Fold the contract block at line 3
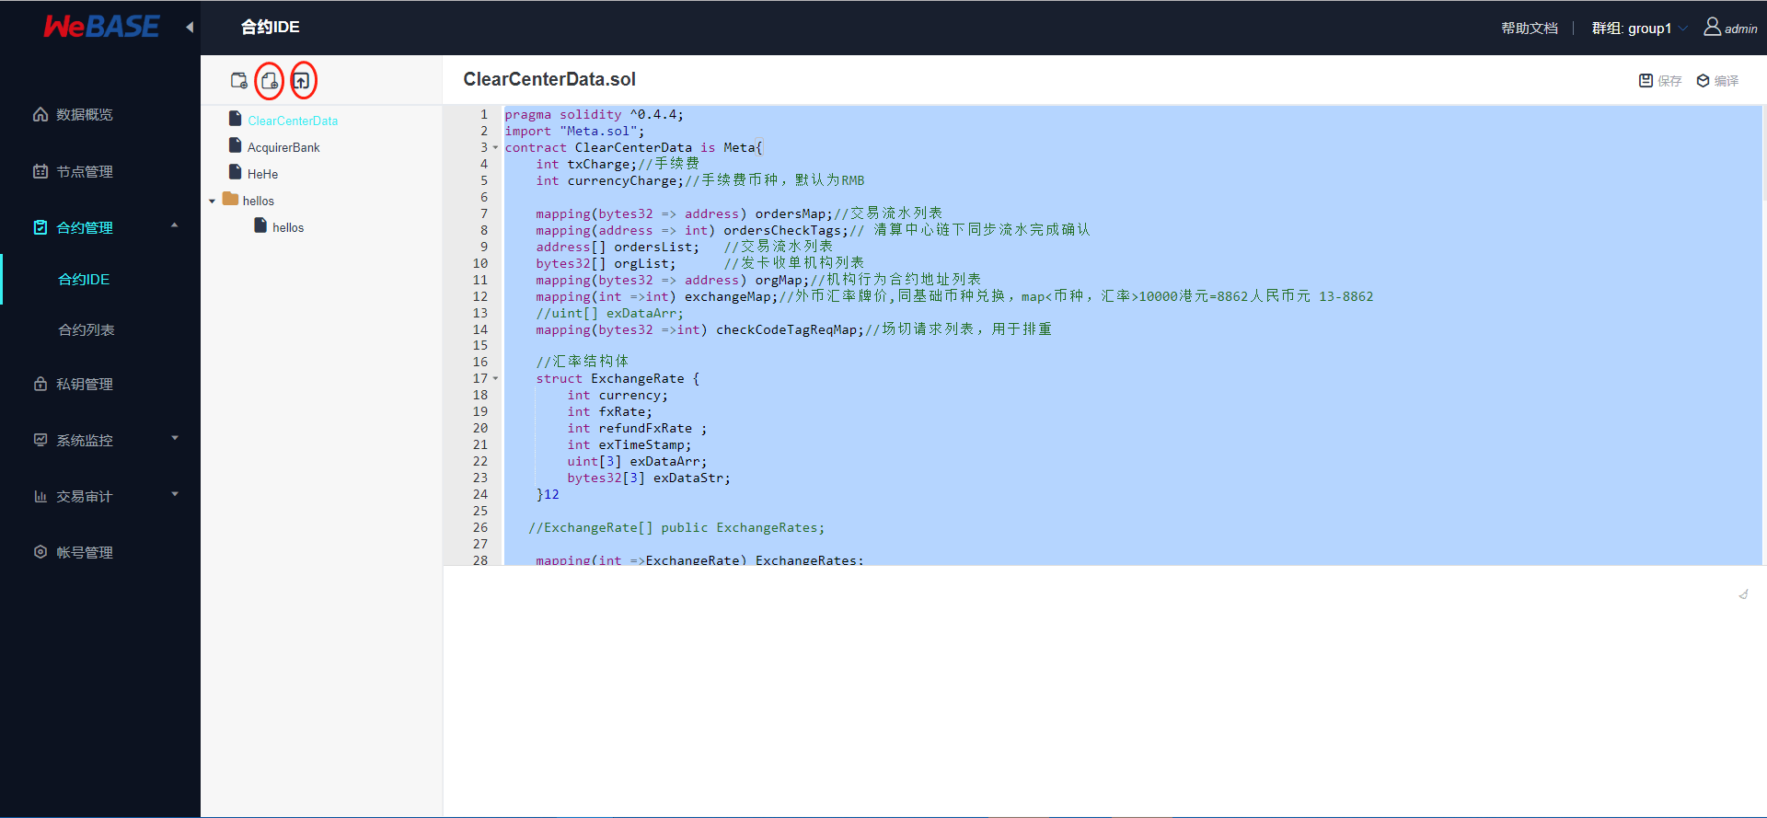 496,148
